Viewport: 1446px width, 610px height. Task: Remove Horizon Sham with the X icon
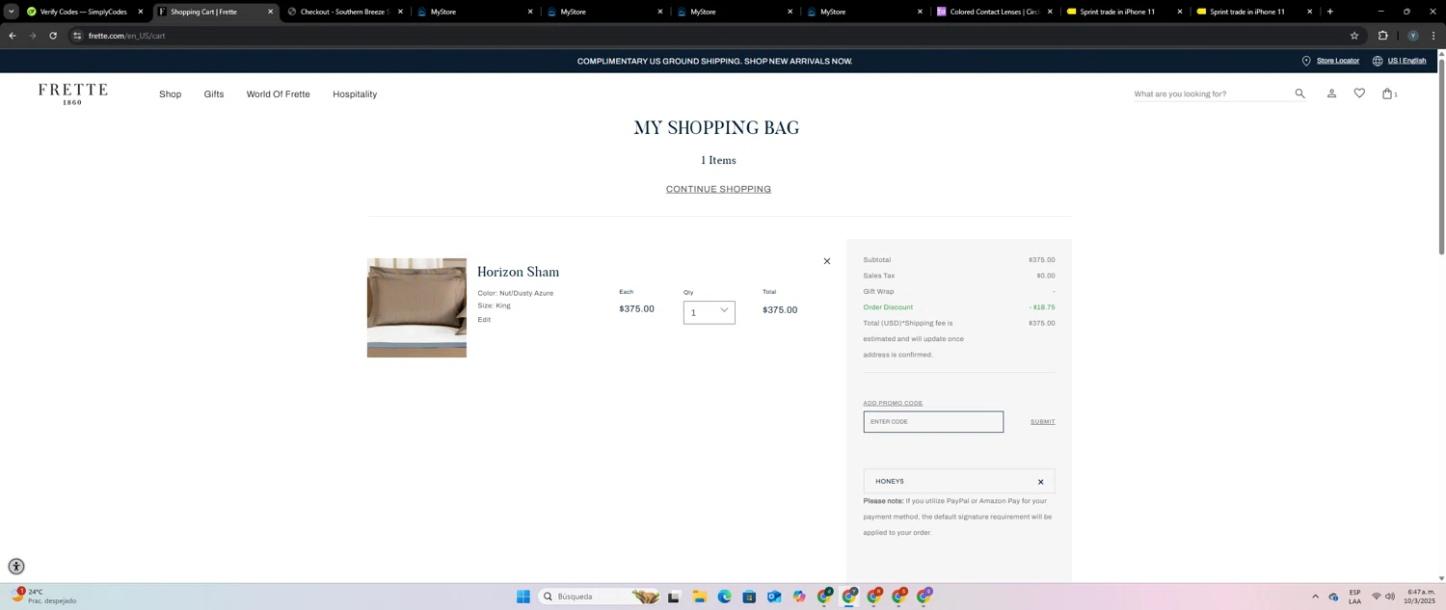(826, 261)
